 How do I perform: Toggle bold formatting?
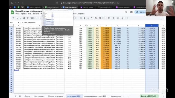(x=81, y=18)
